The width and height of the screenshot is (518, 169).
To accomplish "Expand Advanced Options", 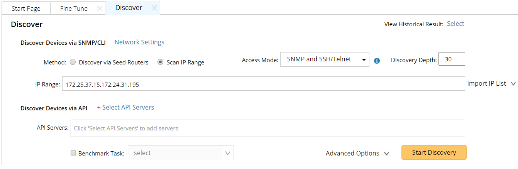I will 357,153.
